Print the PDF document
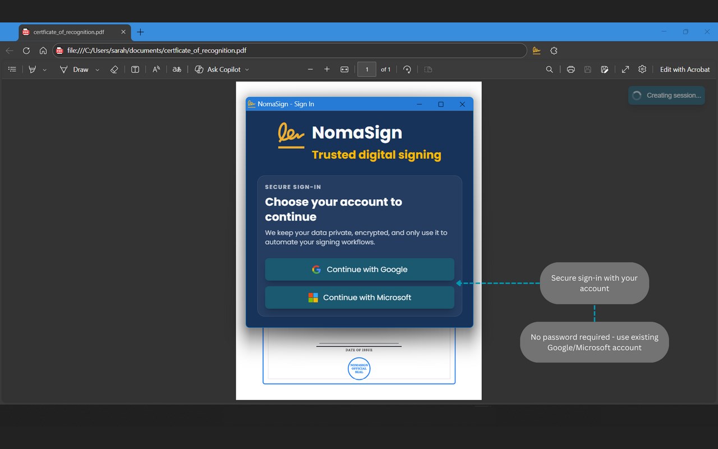718x449 pixels. (570, 70)
